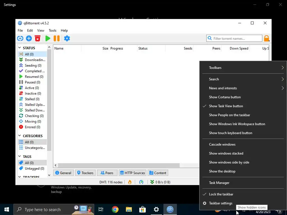This screenshot has width=287, height=215.
Task: Collapse the STATUS section
Action: tap(20, 48)
